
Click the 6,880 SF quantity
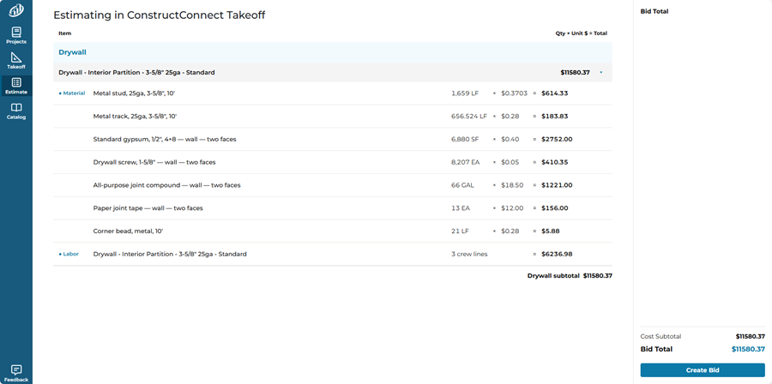[x=465, y=139]
